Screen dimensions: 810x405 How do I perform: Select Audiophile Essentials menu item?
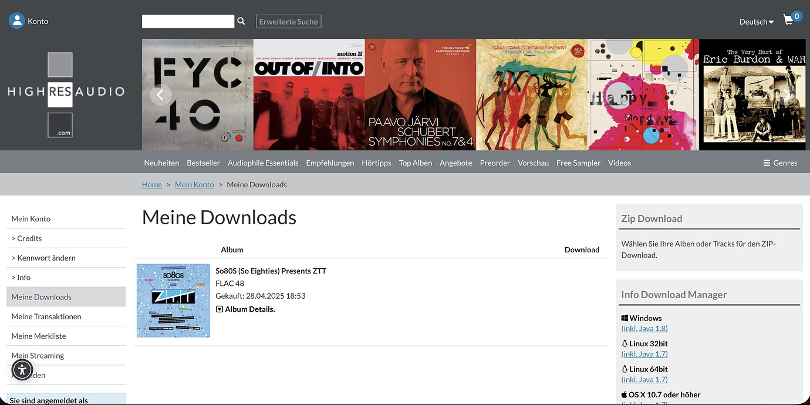[263, 163]
